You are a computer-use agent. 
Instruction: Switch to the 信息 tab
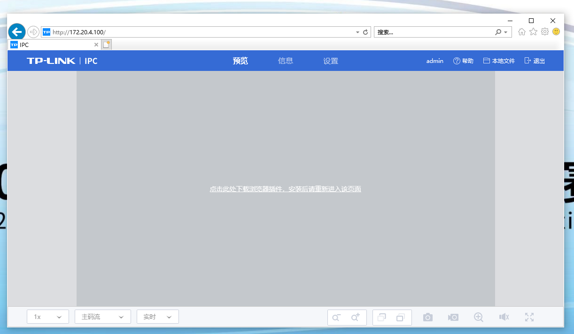(286, 61)
